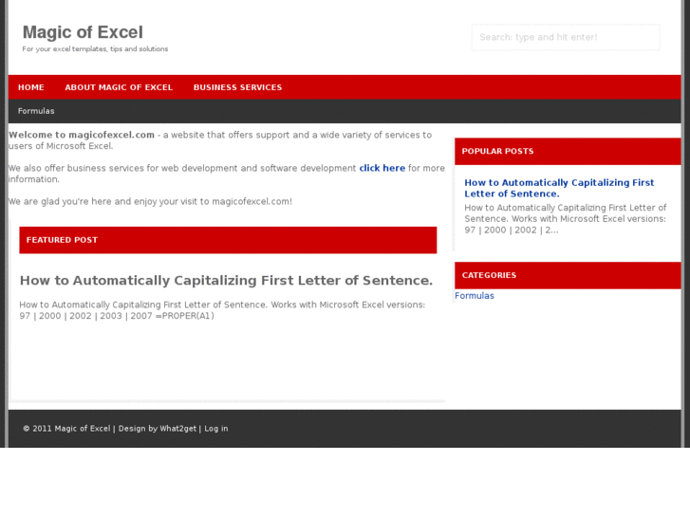The height and width of the screenshot is (517, 690).
Task: Select Formulas in the dark sub-navigation bar
Action: [36, 111]
